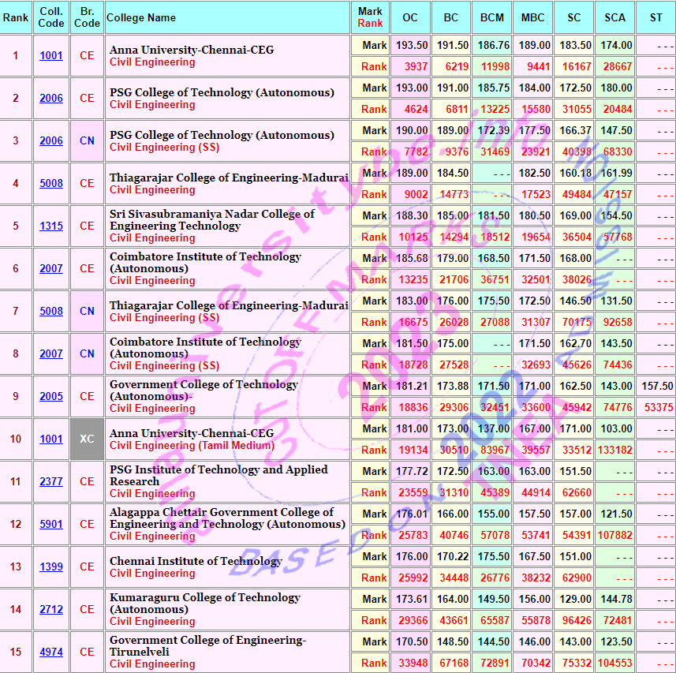Click Chennai Institute of Technology college name
The height and width of the screenshot is (673, 676).
click(196, 561)
